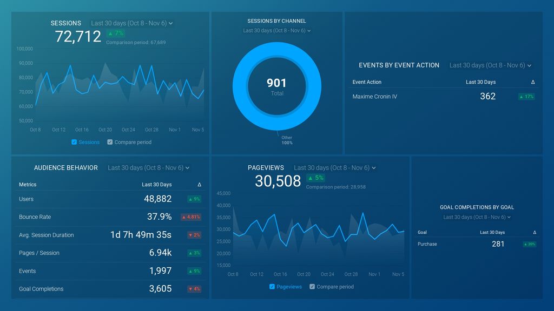
Task: Click the Bounce Rate 4.81% change badge
Action: [x=191, y=217]
